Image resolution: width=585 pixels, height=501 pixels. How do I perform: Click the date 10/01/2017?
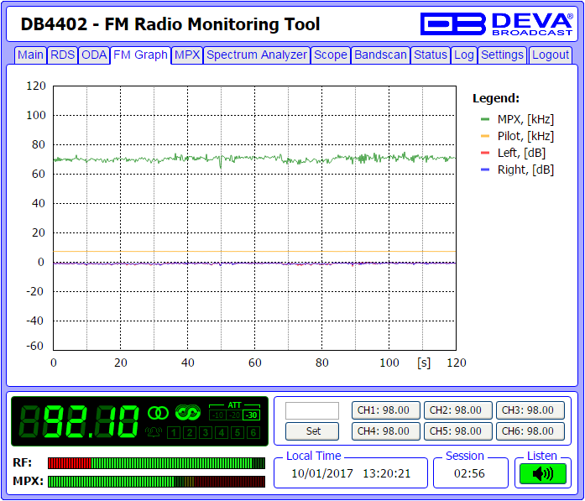(x=322, y=474)
